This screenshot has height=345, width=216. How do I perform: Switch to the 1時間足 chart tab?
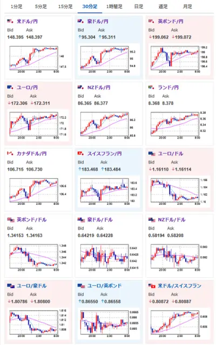(x=114, y=6)
